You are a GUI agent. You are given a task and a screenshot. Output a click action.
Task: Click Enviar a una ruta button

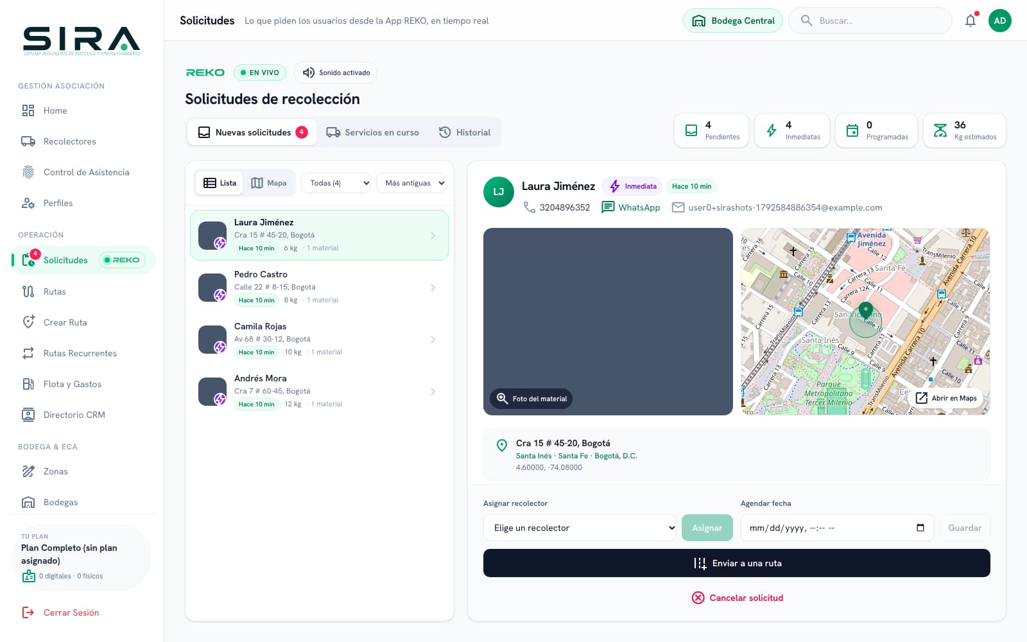coord(737,563)
